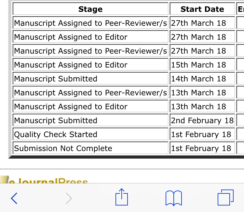This screenshot has width=244, height=212.
Task: Tap the Safari forward arrow
Action: 68,198
